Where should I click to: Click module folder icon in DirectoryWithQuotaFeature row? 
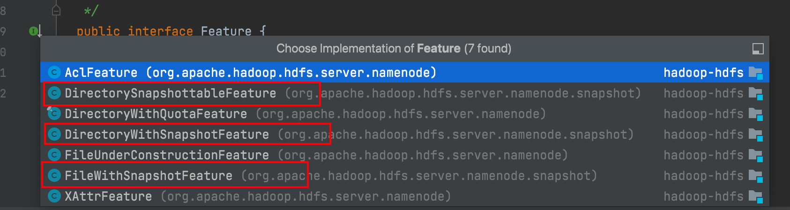pyautogui.click(x=755, y=114)
